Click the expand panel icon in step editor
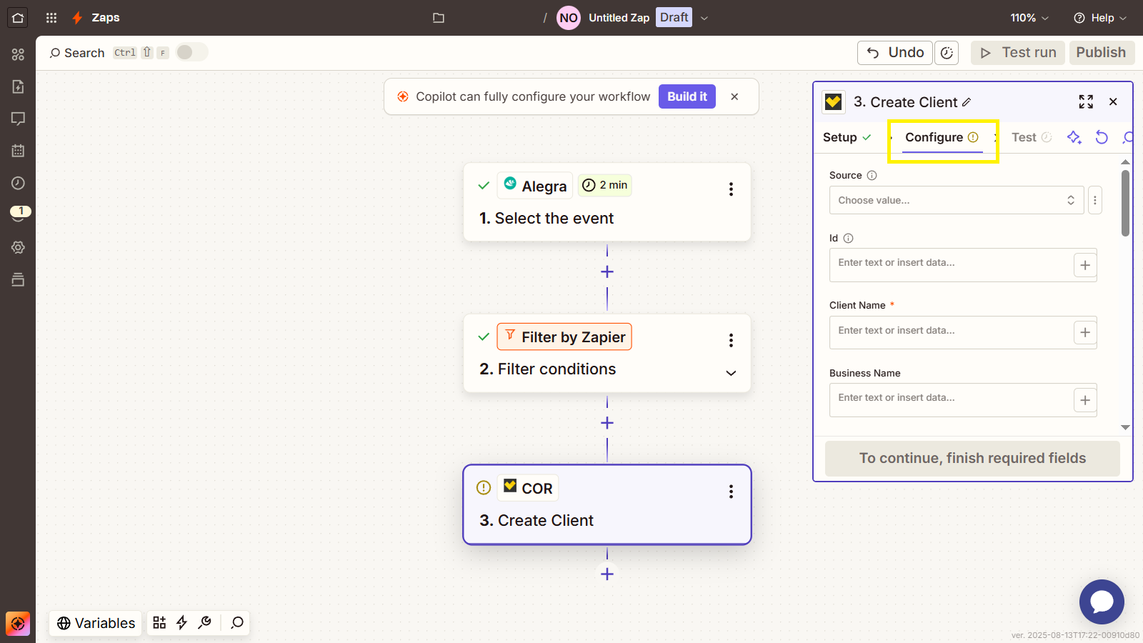Screen dimensions: 1143x643 coord(1086,102)
